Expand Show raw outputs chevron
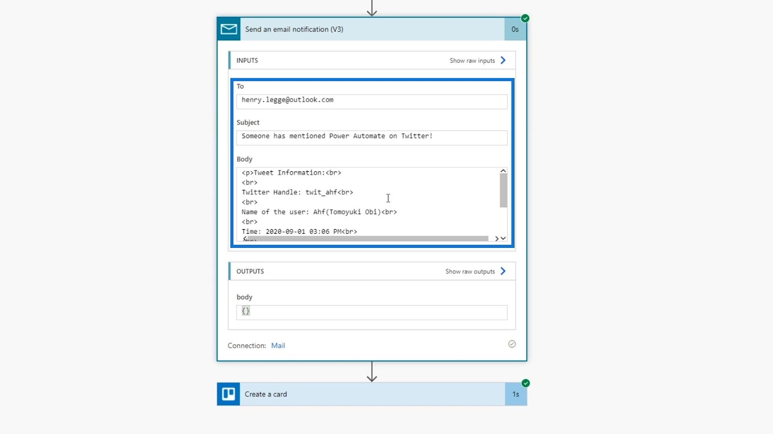This screenshot has width=773, height=434. click(x=503, y=271)
